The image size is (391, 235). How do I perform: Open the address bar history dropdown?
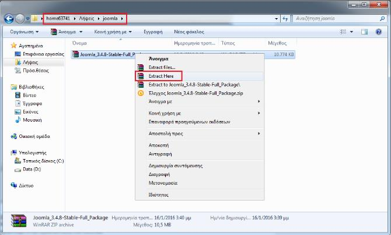pyautogui.click(x=276, y=19)
